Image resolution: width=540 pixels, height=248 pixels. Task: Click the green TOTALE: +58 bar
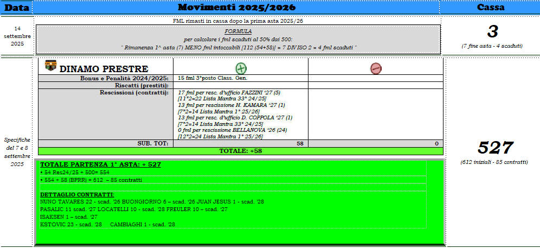pyautogui.click(x=240, y=151)
